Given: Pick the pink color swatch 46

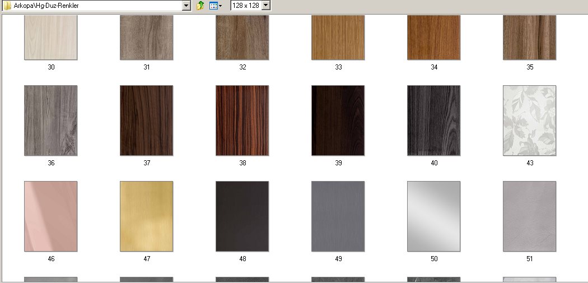Looking at the screenshot, I should tap(50, 216).
